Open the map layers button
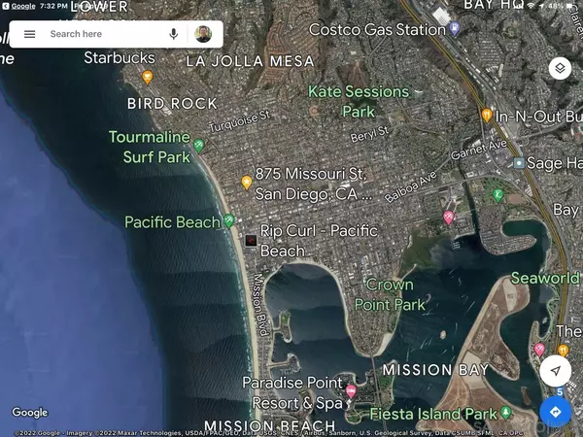This screenshot has width=583, height=437. [560, 68]
